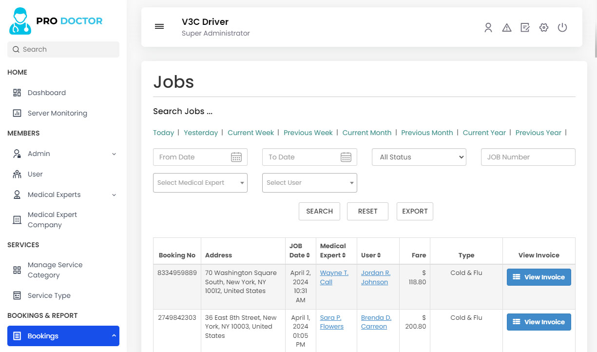Collapse the Bookings menu item
Screen dimensions: 597x352
pos(63,336)
